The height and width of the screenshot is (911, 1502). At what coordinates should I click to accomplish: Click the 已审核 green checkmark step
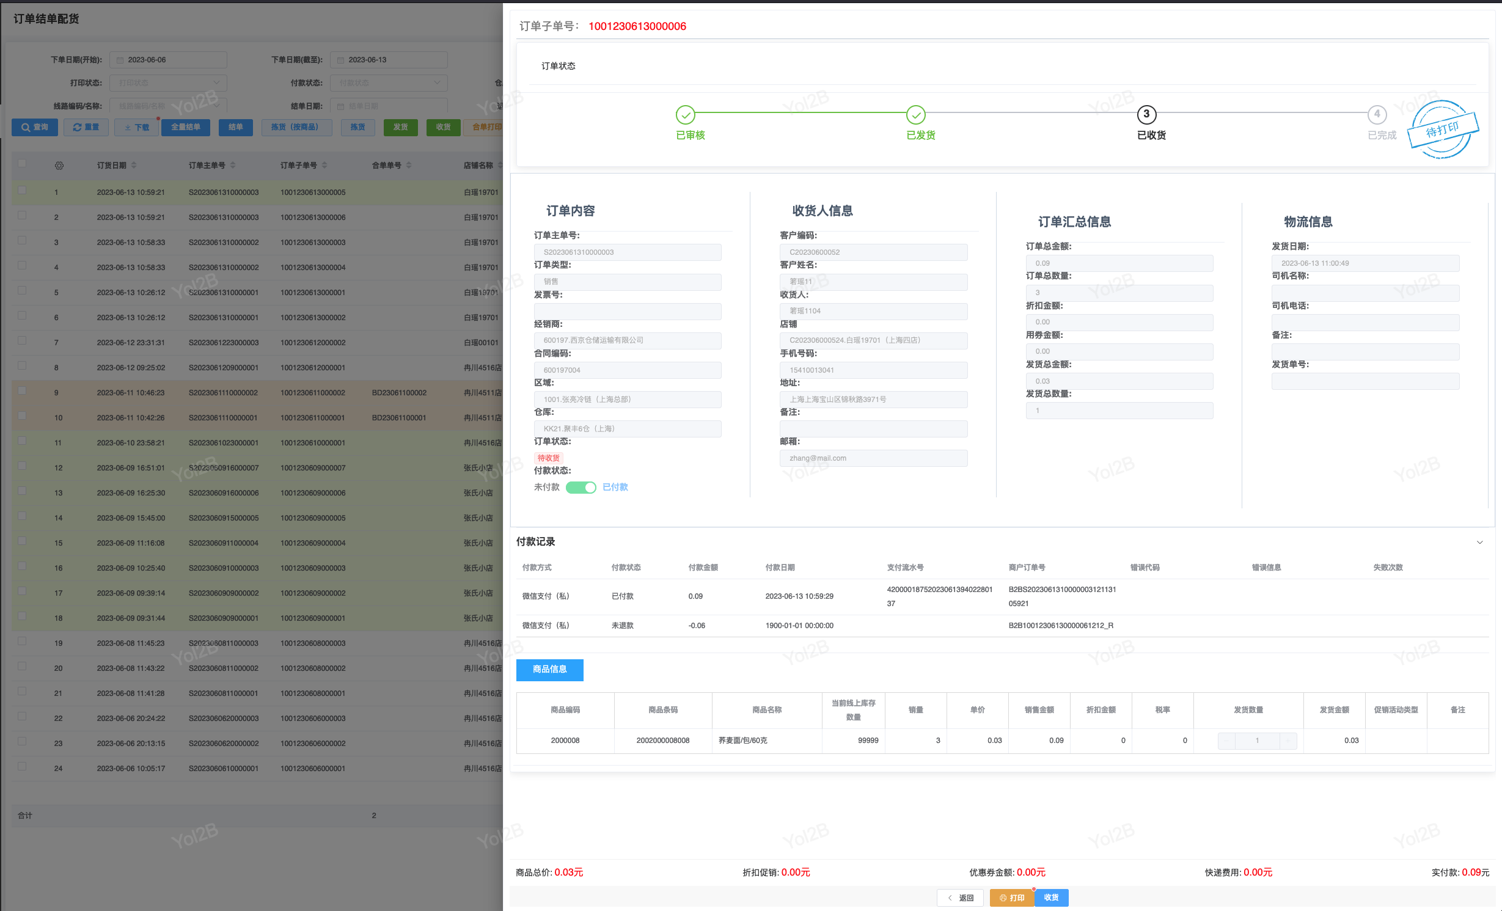tap(685, 114)
